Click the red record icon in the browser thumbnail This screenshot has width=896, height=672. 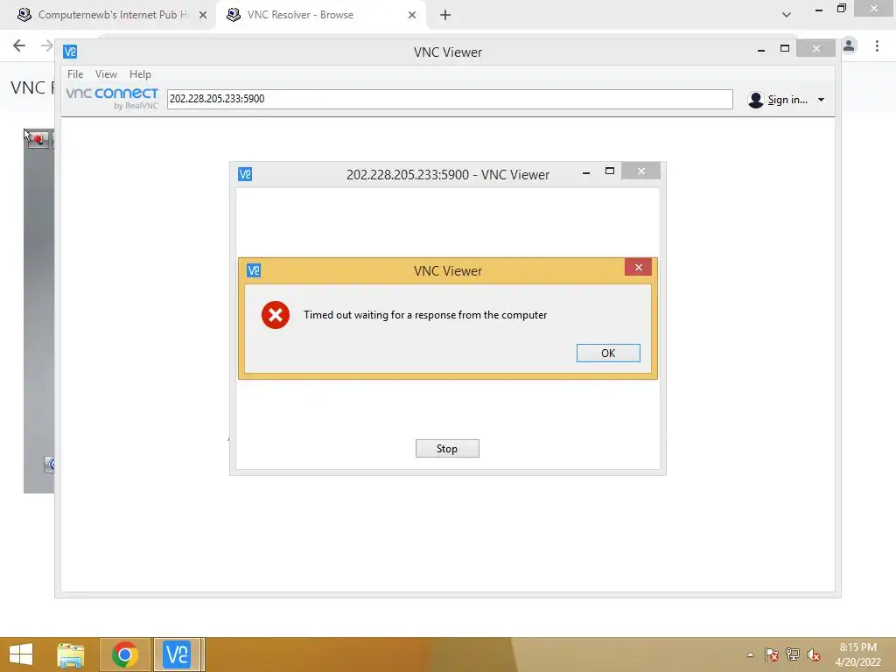(x=38, y=139)
